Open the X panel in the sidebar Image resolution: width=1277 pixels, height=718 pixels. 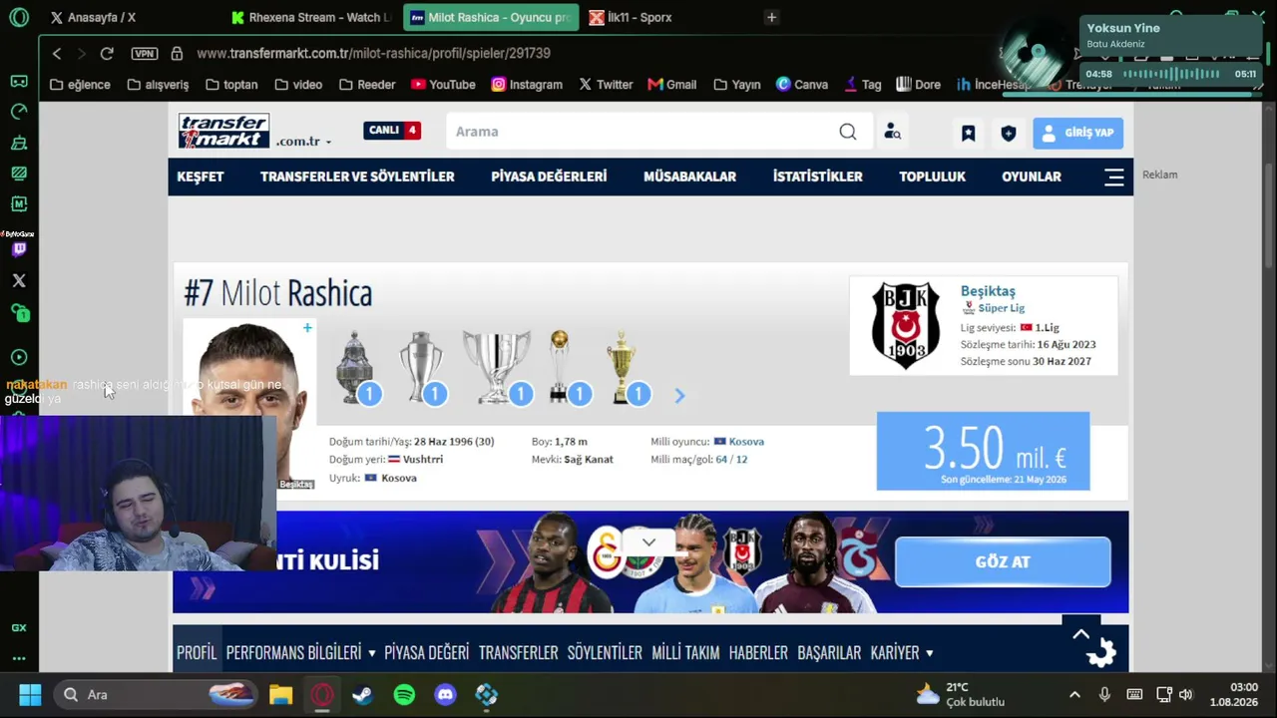(19, 281)
